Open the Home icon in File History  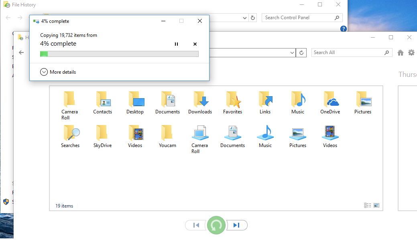[x=400, y=52]
